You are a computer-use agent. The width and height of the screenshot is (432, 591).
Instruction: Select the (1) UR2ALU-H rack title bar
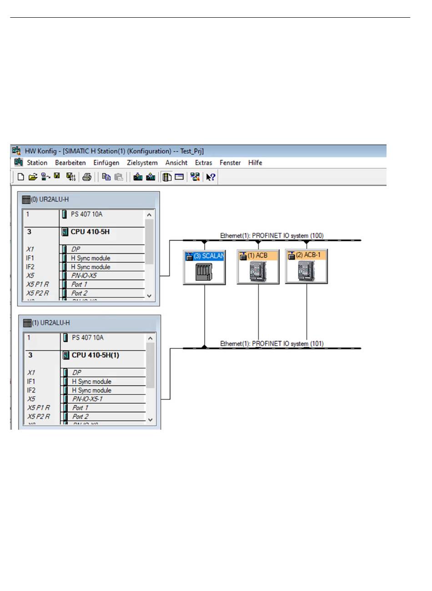[90, 323]
